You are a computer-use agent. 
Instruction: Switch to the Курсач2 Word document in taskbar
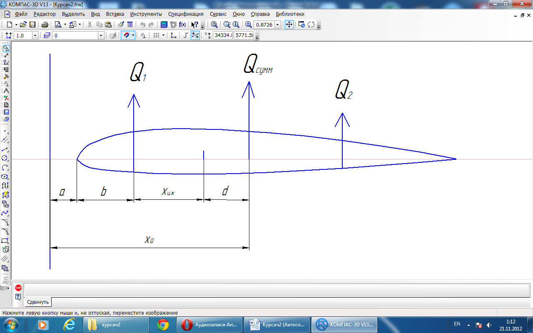click(277, 324)
